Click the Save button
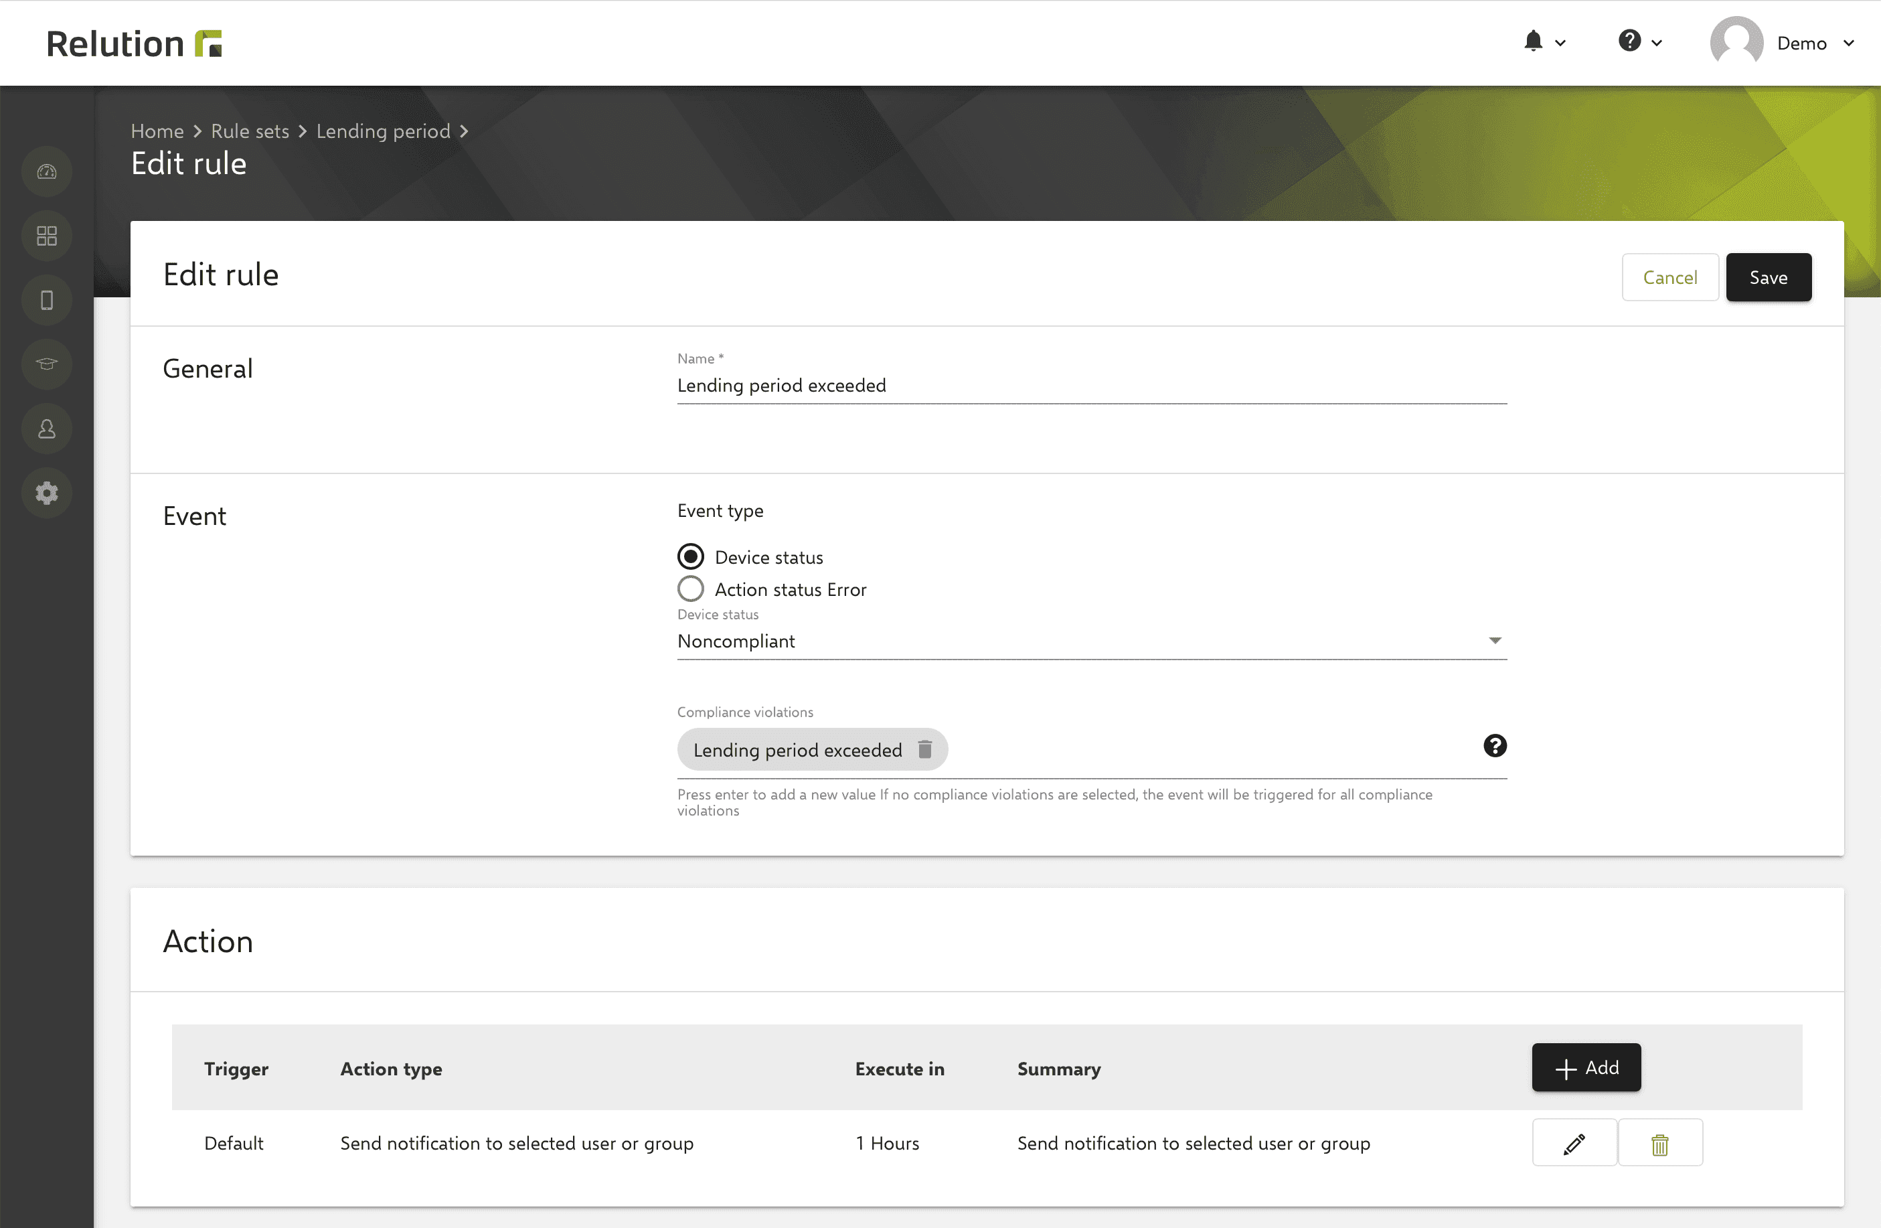The width and height of the screenshot is (1881, 1228). point(1769,277)
